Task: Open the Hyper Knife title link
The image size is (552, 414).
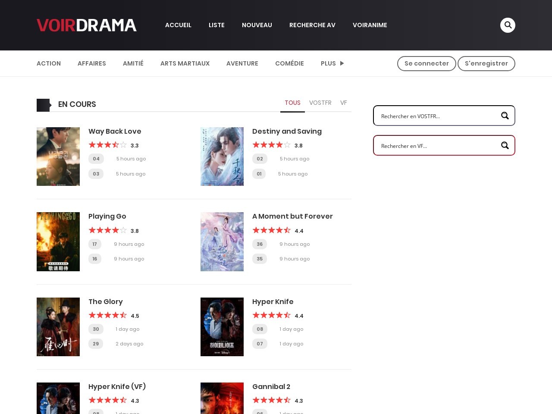Action: pos(273,301)
